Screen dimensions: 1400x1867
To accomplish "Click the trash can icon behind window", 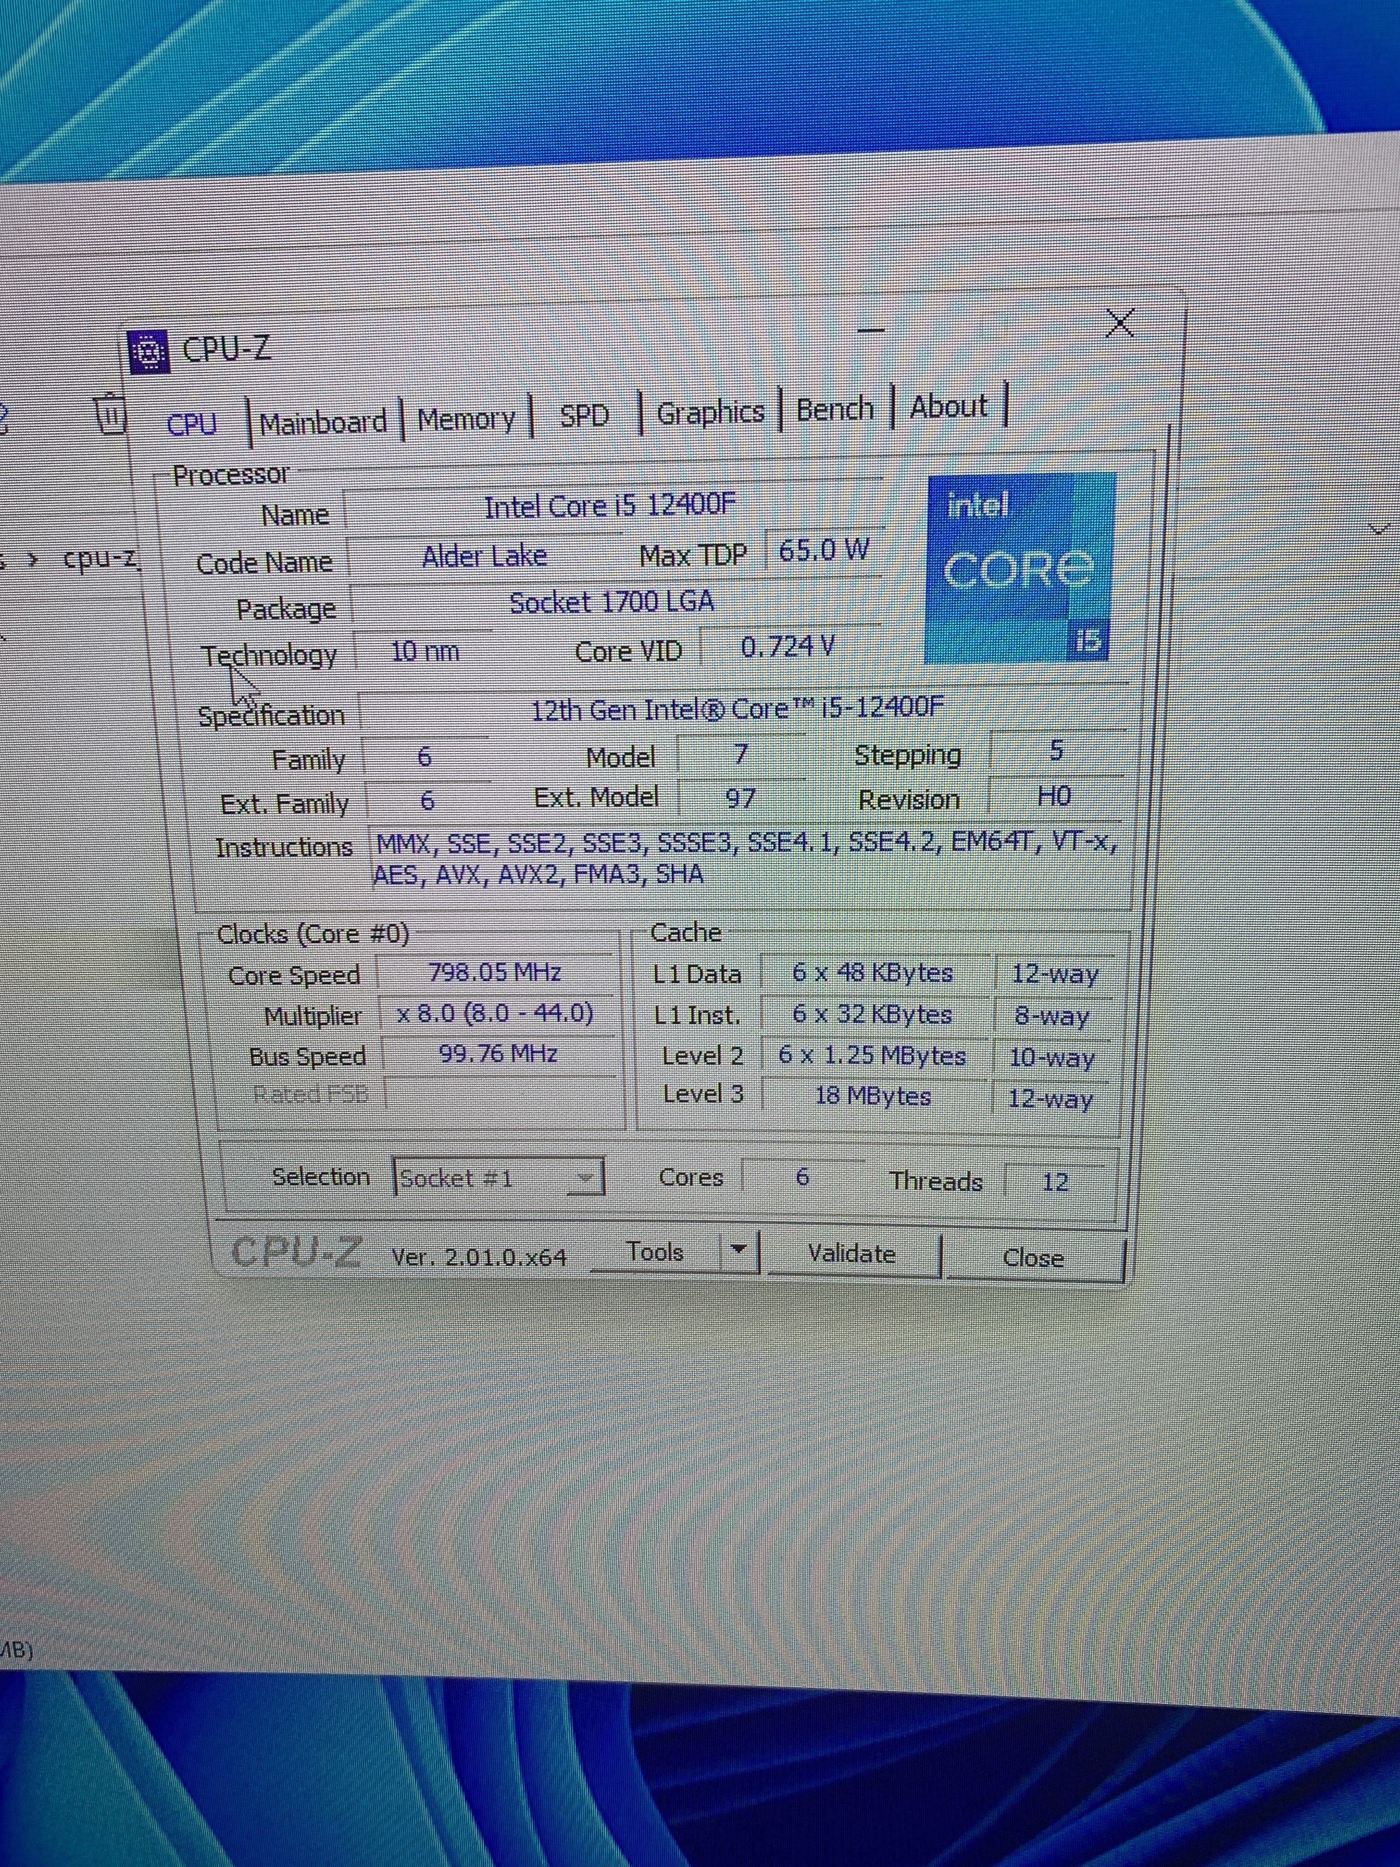I will (110, 413).
